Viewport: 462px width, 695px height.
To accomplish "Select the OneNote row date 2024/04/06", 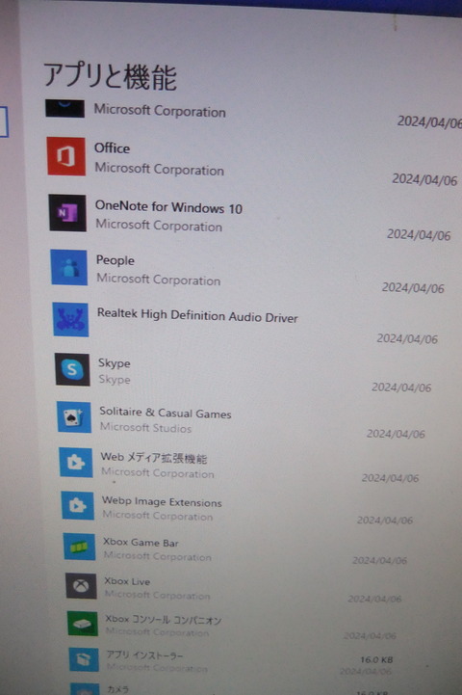I will 419,234.
